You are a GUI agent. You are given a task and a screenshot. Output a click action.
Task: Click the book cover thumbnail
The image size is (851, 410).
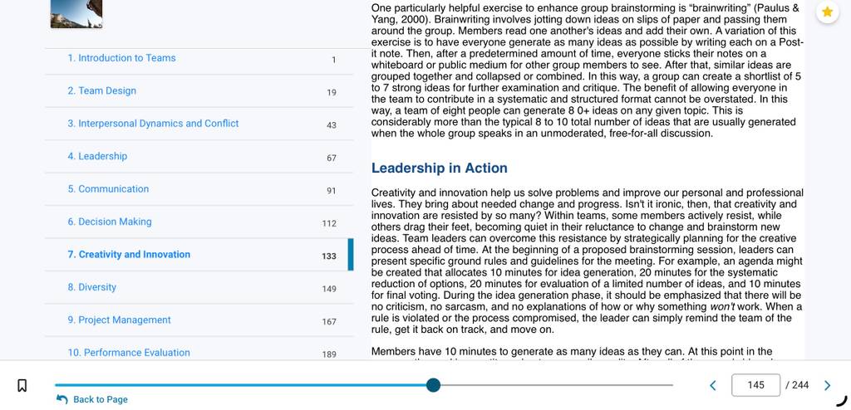tap(76, 13)
